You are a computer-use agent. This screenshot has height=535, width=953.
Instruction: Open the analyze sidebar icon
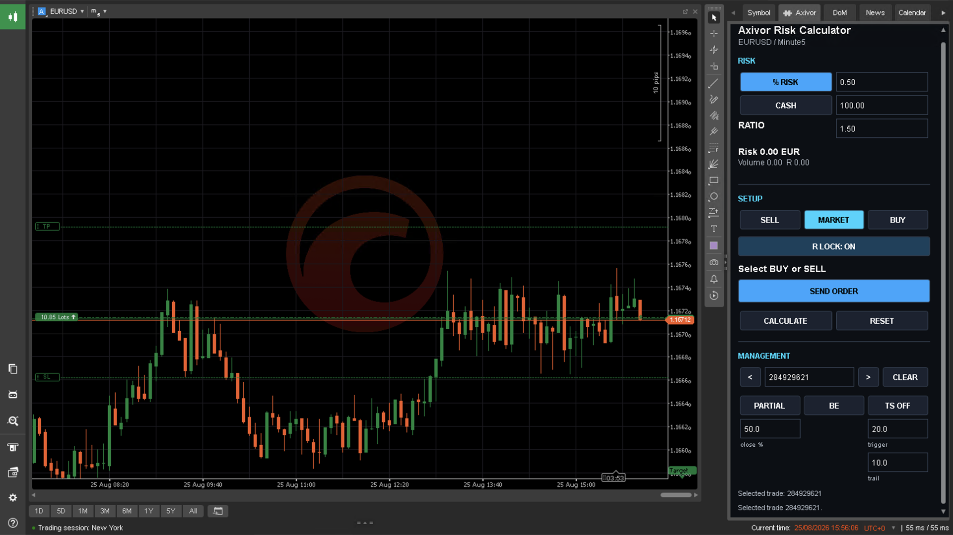point(13,421)
